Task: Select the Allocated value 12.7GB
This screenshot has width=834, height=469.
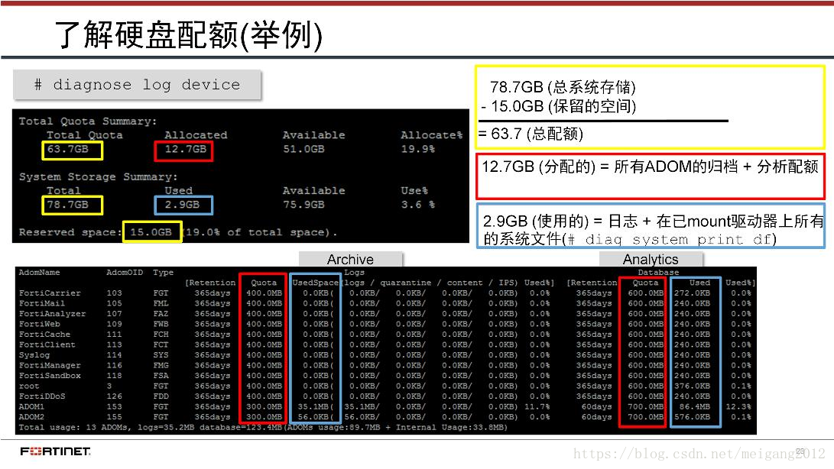Action: (x=184, y=150)
